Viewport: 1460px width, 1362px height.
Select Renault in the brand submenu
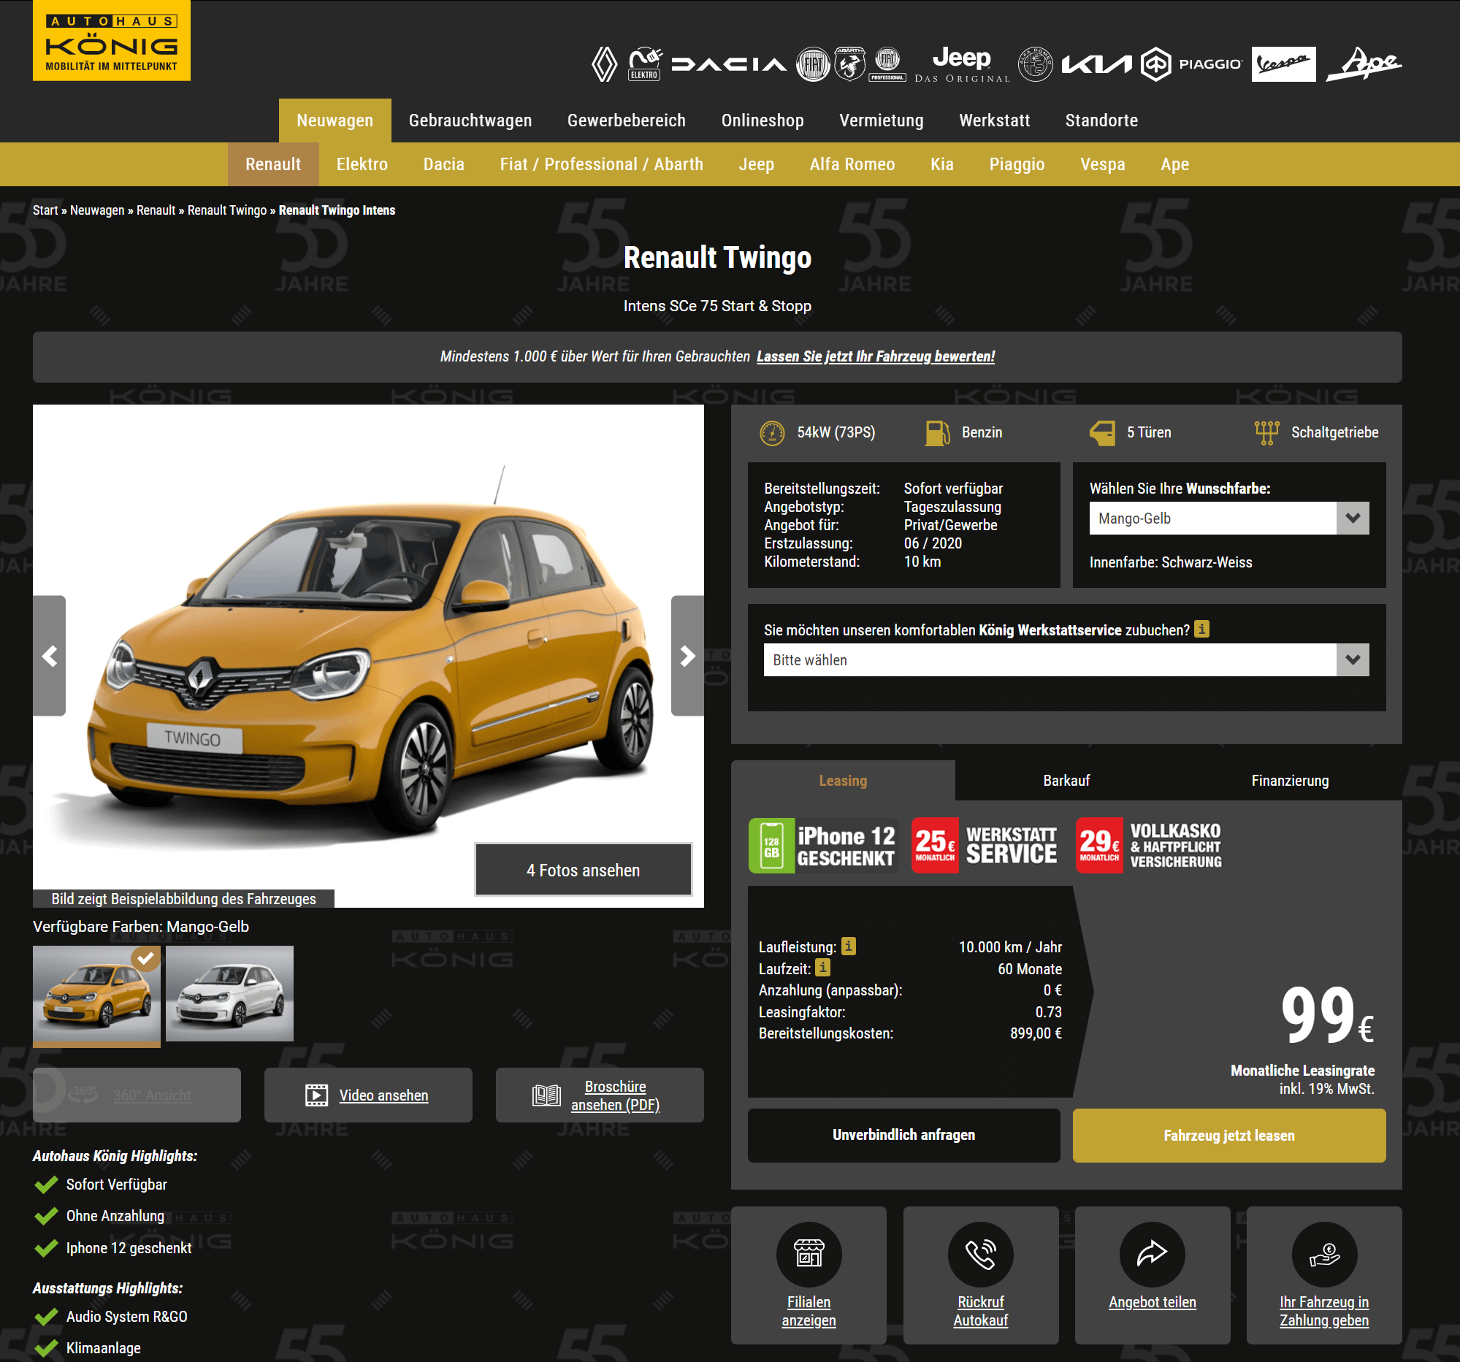point(273,164)
